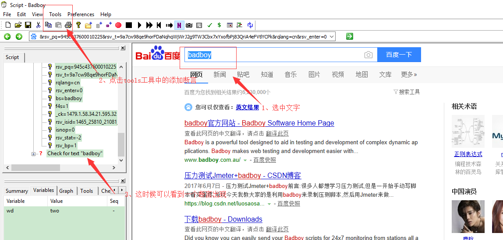Open the Preferences menu
The width and height of the screenshot is (503, 240).
click(81, 14)
